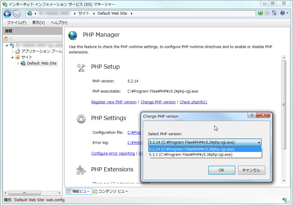Screen dimensions: 293x206
Task: Click the home icon near the address bar
Action: [x=274, y=13]
